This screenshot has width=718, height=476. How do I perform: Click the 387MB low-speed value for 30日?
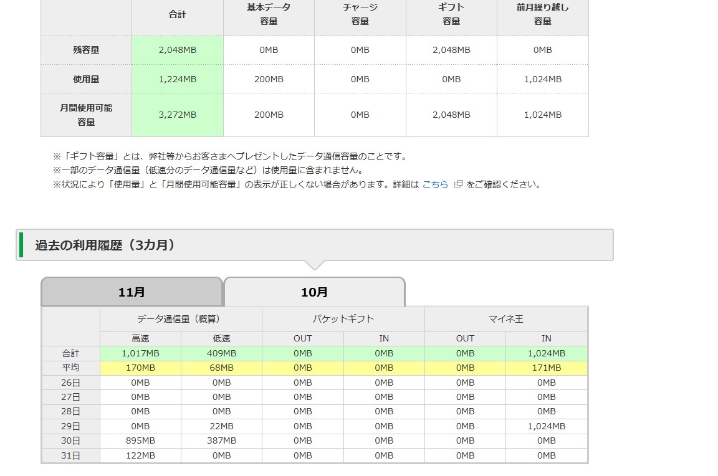[221, 440]
